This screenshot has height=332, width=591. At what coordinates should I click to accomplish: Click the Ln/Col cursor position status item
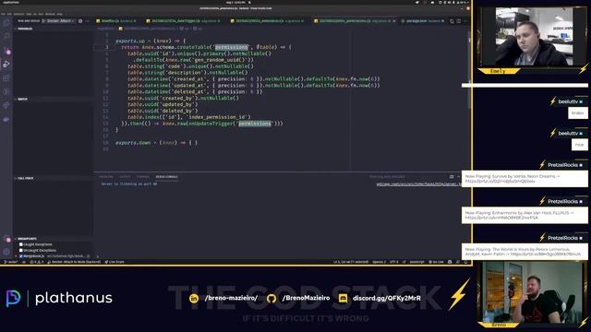point(351,262)
